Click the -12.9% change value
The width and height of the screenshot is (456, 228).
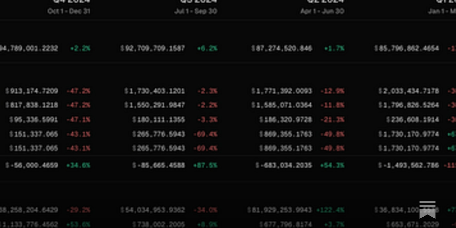click(332, 91)
